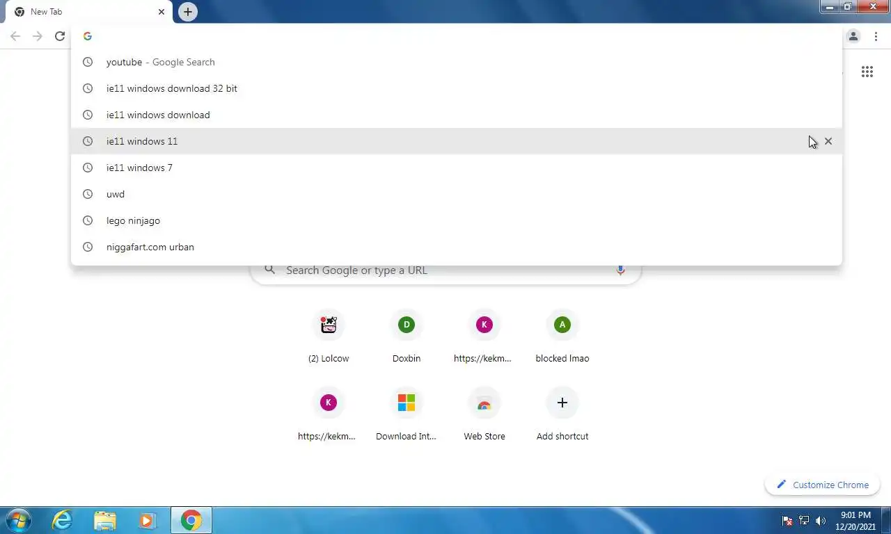Viewport: 891px width, 534px height.
Task: Open the Google apps grid
Action: [x=867, y=72]
